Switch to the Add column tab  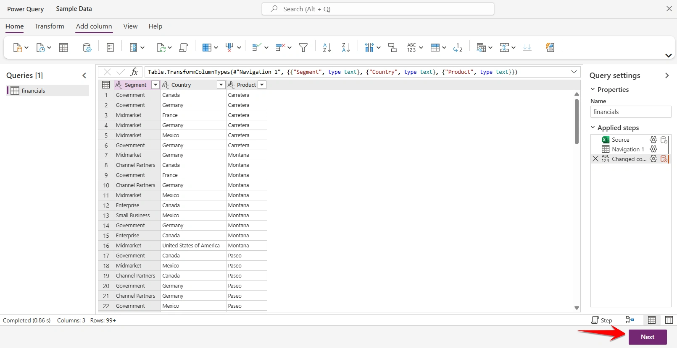94,26
